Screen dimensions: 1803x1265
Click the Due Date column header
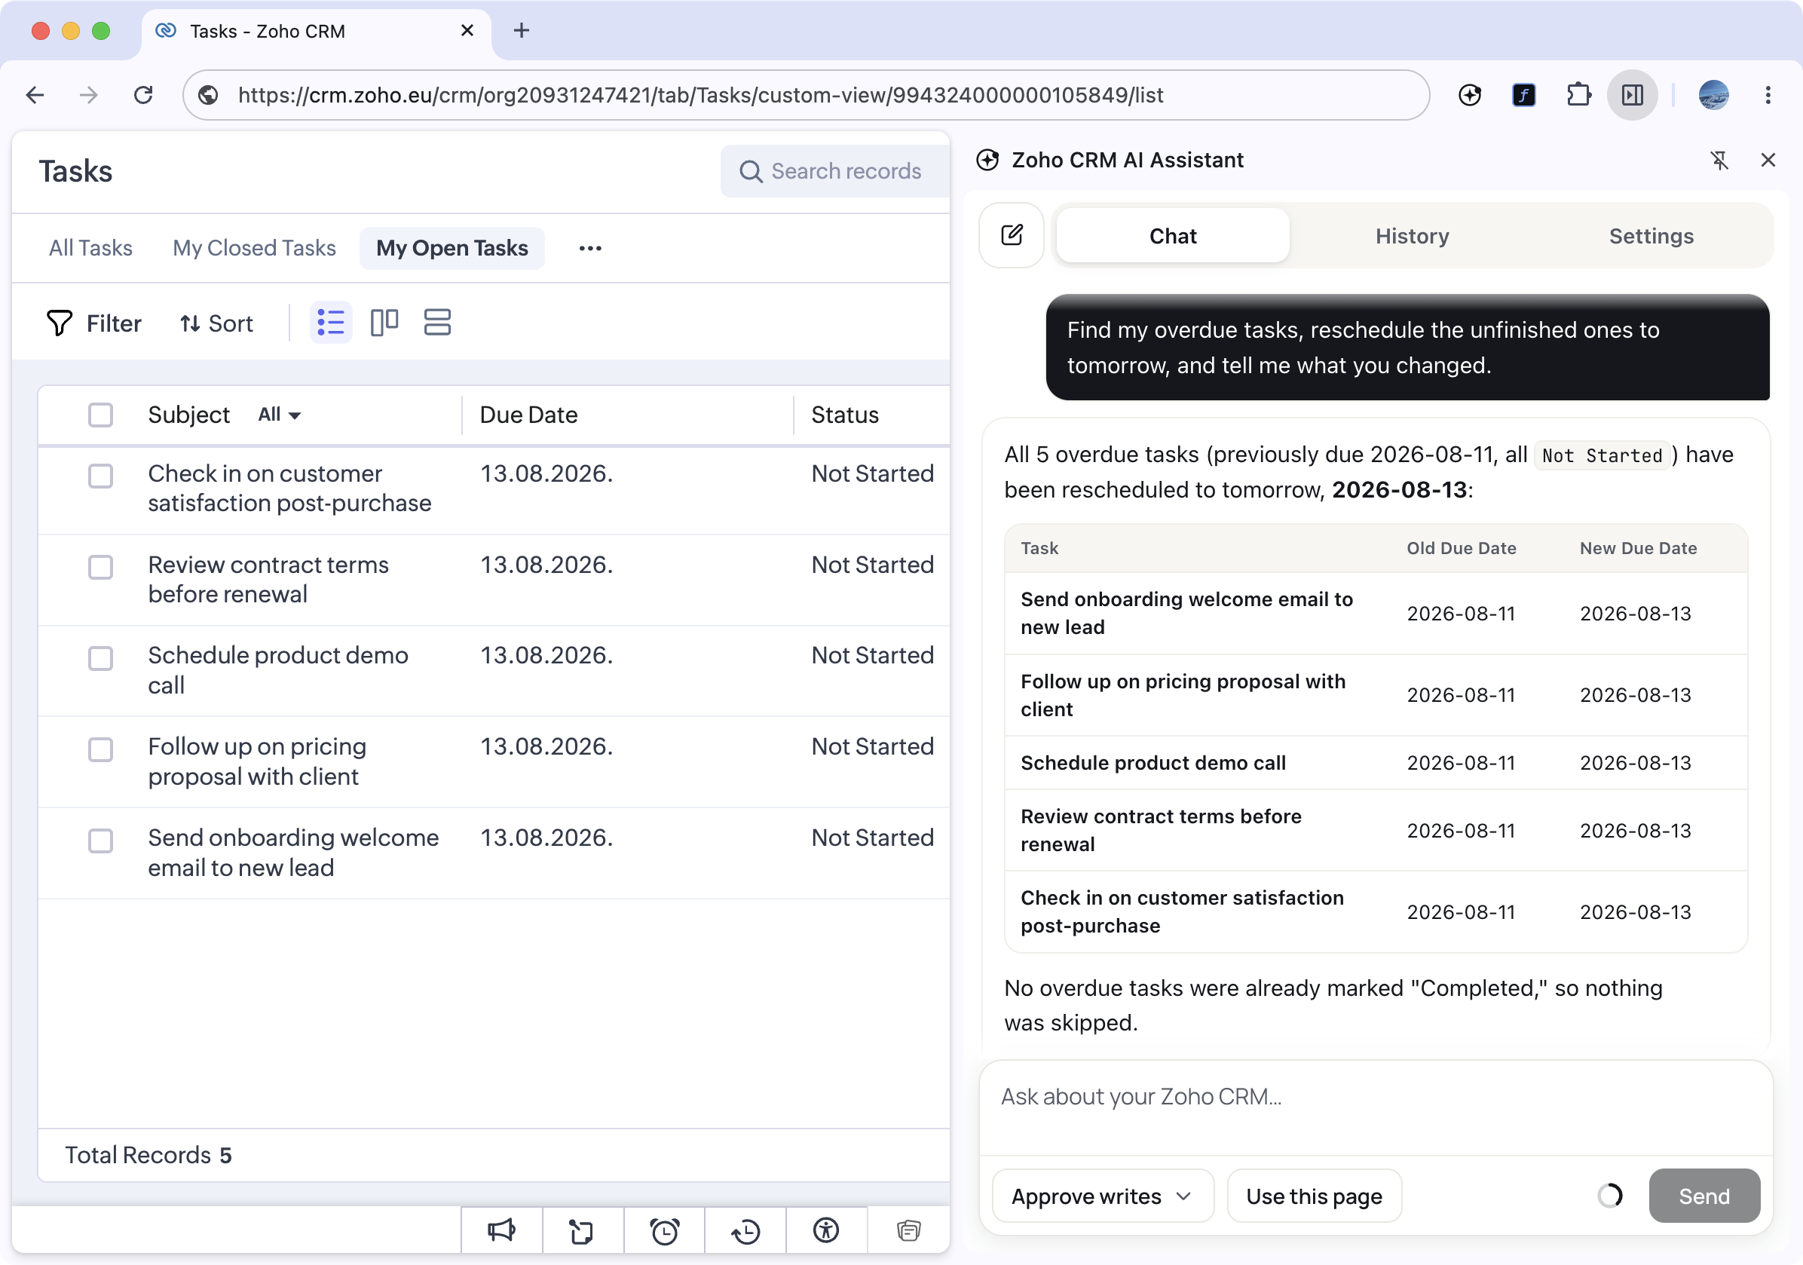pos(528,415)
